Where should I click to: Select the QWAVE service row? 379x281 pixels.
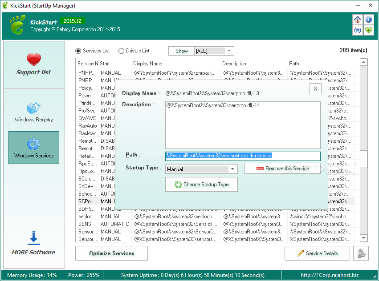pyautogui.click(x=95, y=118)
